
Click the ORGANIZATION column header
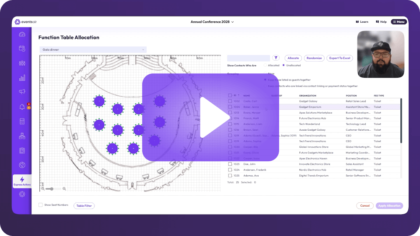pyautogui.click(x=308, y=96)
